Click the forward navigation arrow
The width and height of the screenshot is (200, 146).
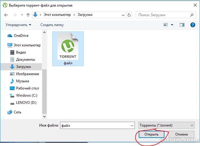pyautogui.click(x=15, y=15)
